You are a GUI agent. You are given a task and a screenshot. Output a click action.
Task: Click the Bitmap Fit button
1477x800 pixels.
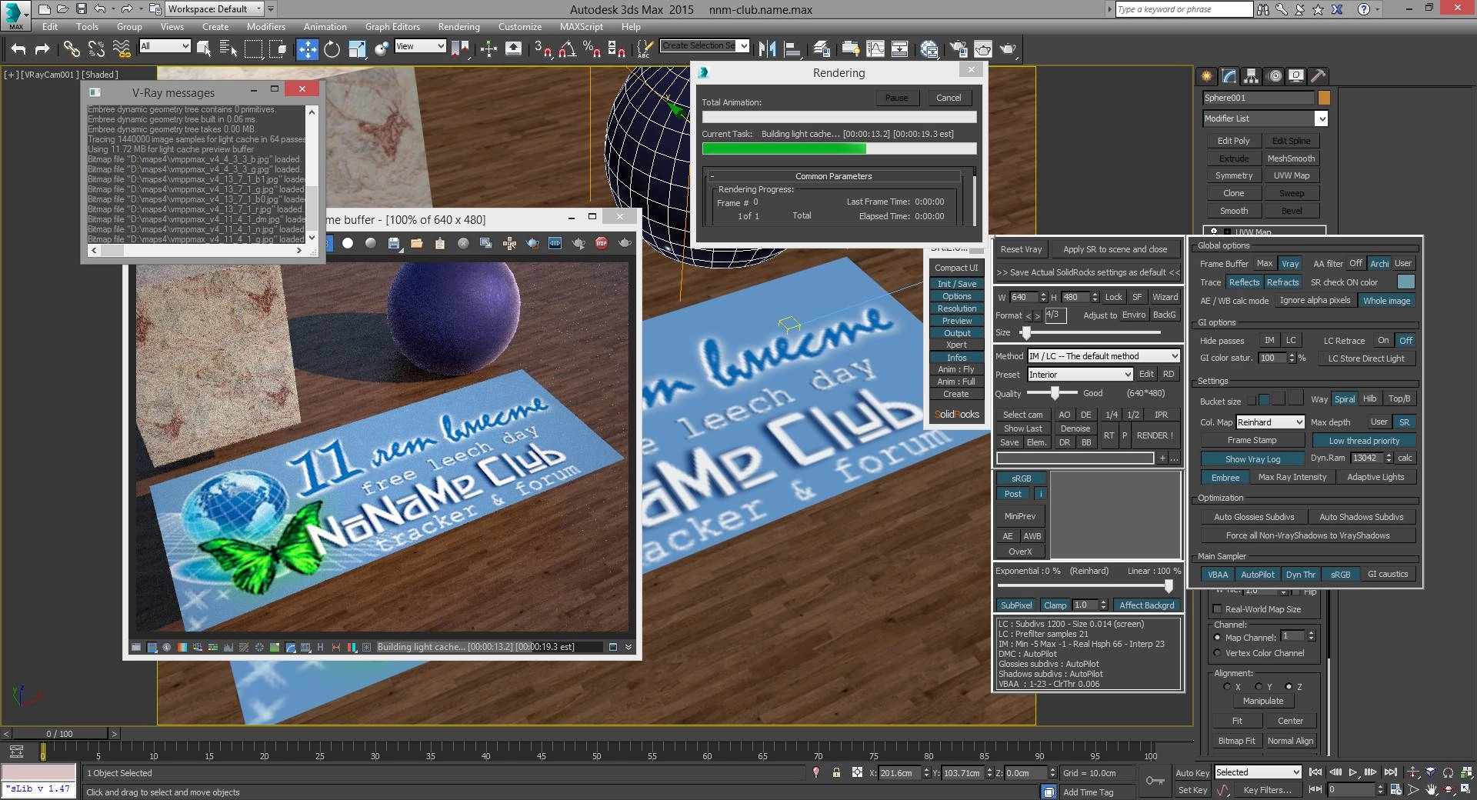tap(1236, 741)
